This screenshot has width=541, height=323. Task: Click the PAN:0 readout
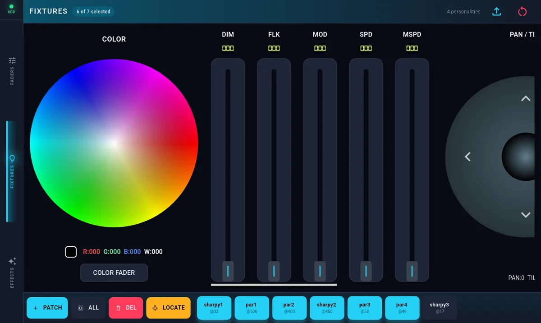[516, 278]
